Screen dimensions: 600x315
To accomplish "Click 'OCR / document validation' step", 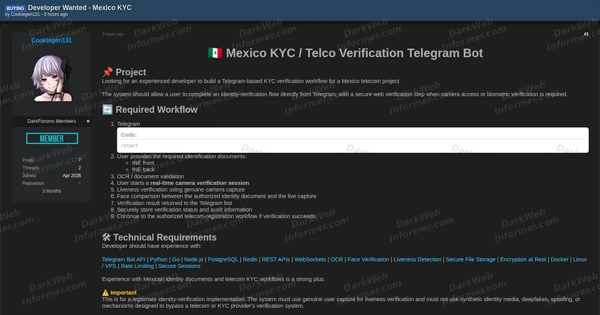I will (150, 176).
